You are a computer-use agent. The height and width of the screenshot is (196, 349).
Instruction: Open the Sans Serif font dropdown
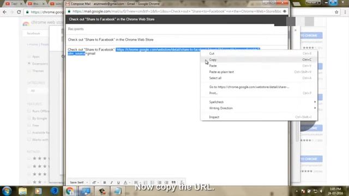click(x=79, y=182)
